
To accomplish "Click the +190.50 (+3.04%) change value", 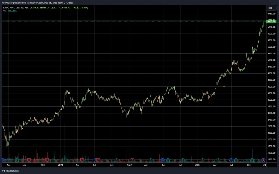I will [x=80, y=8].
